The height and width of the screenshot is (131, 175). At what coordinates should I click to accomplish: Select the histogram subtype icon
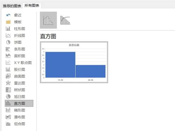[48, 20]
